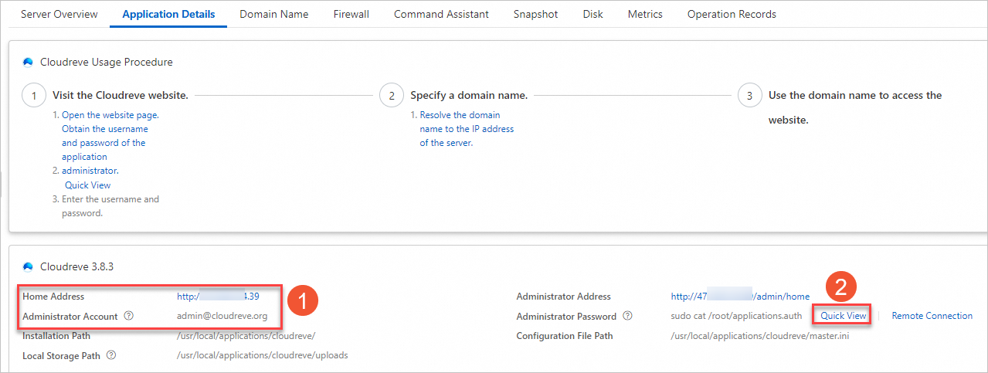Click the step 2 circle icon
This screenshot has width=988, height=373.
pyautogui.click(x=392, y=96)
